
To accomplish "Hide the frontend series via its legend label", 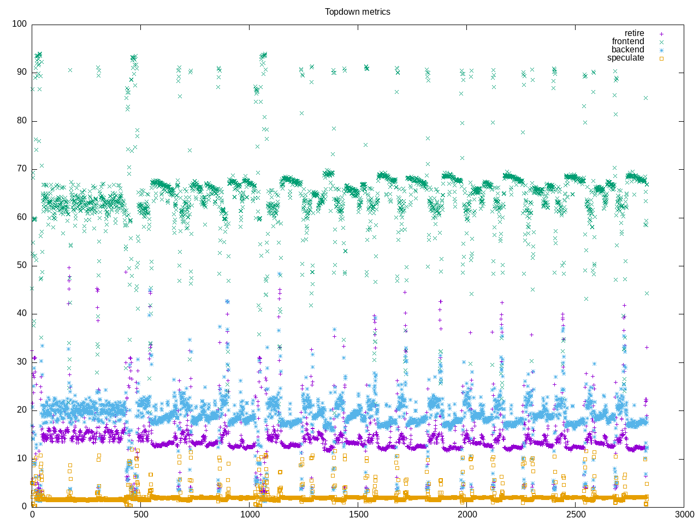I will (627, 41).
